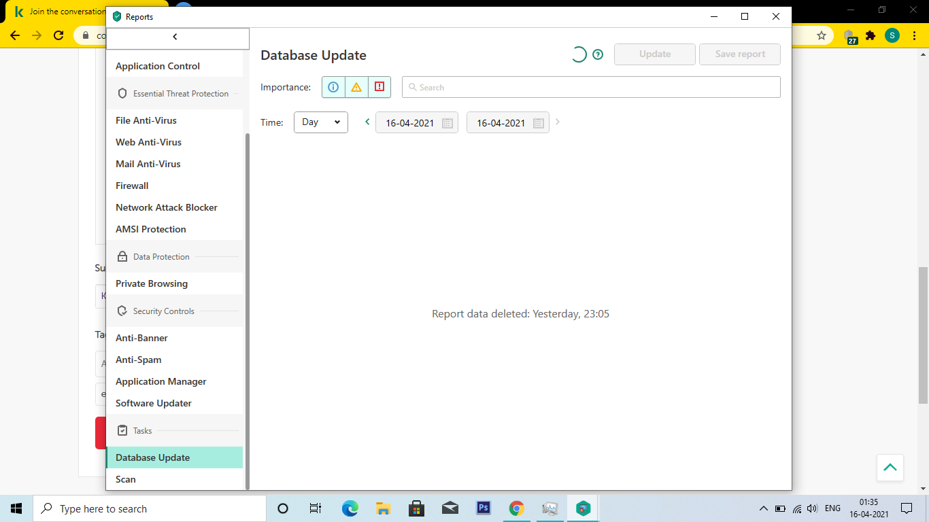The height and width of the screenshot is (522, 929).
Task: Open the Application Manager report
Action: pyautogui.click(x=174, y=381)
